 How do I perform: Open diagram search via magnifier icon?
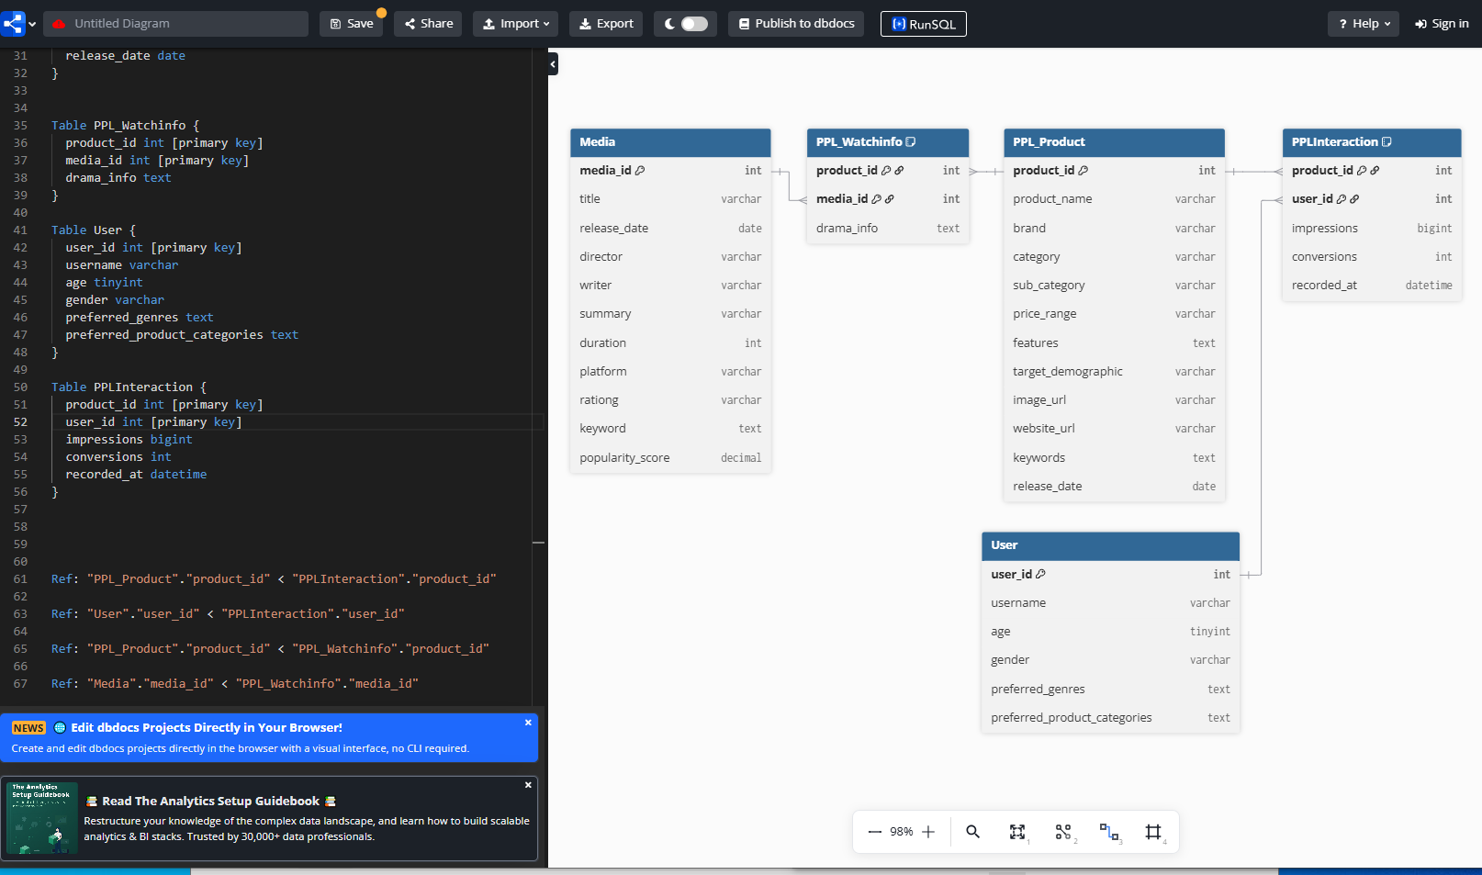972,832
